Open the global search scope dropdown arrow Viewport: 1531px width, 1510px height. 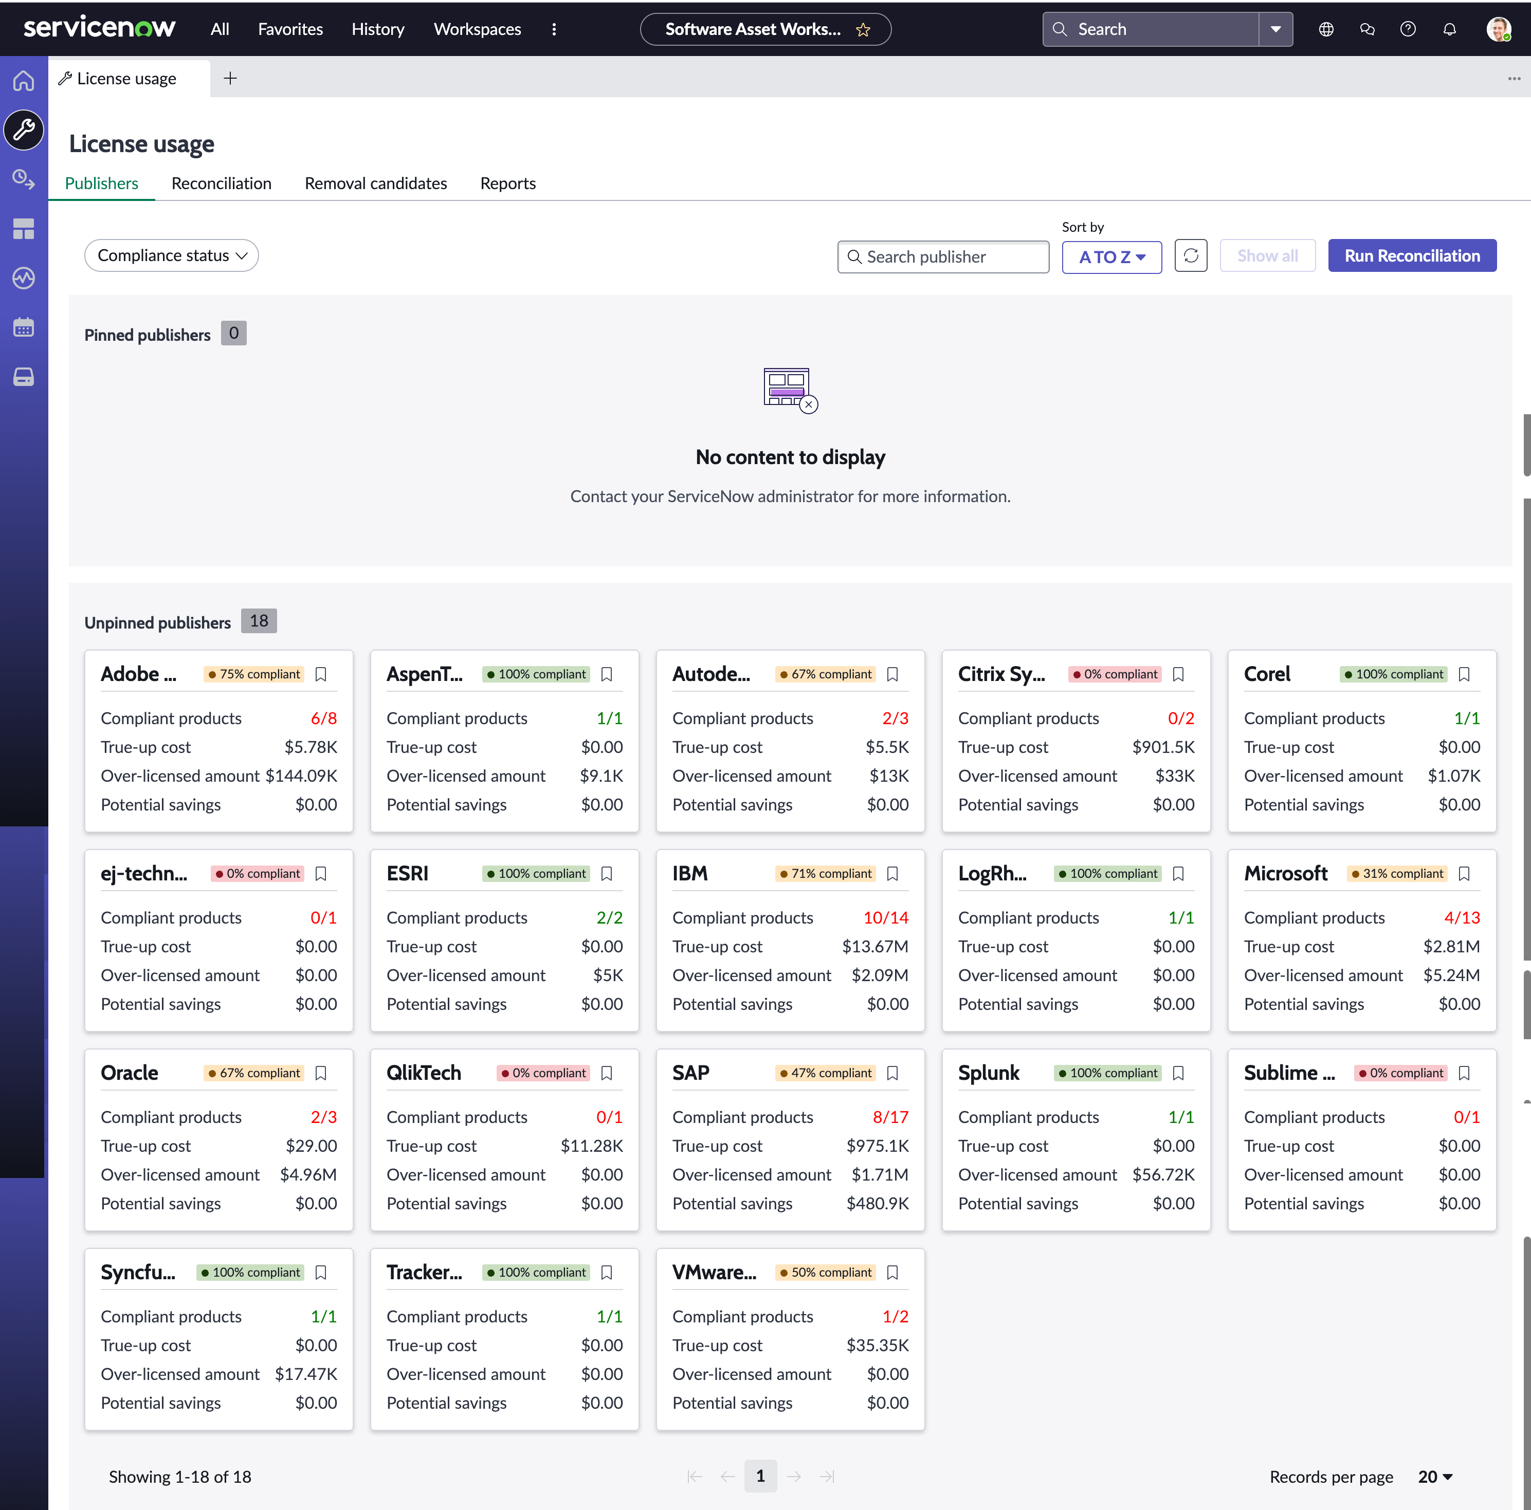(x=1276, y=29)
